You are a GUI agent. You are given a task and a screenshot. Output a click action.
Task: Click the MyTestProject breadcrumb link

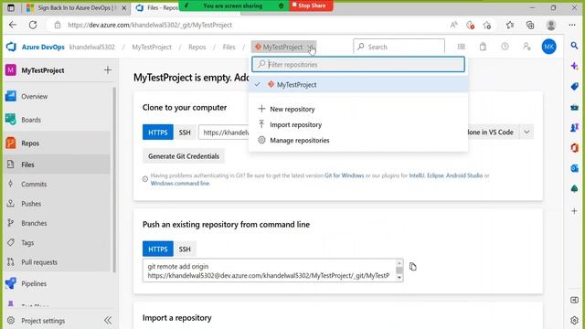click(x=152, y=47)
